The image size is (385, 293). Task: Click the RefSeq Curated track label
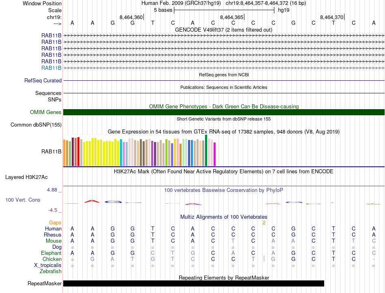coord(43,81)
